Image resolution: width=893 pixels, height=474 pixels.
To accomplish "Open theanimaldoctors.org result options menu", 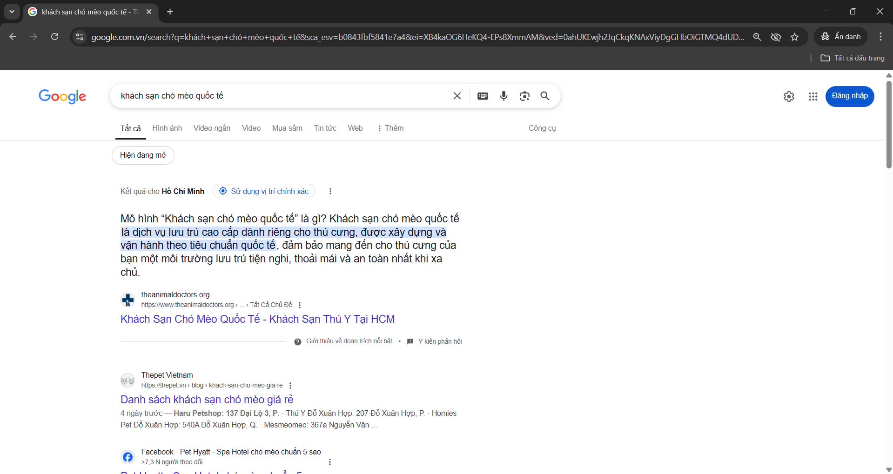I will pyautogui.click(x=300, y=305).
